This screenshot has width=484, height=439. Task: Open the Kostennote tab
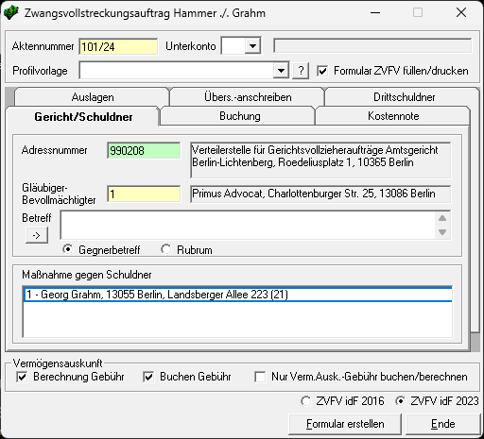coord(393,116)
